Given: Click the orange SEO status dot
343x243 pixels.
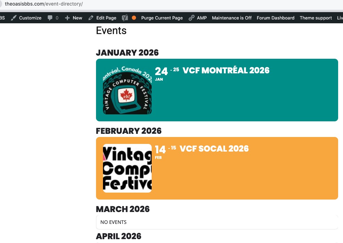Looking at the screenshot, I should pyautogui.click(x=134, y=18).
